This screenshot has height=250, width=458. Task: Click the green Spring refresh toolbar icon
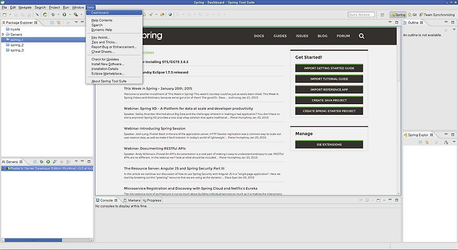click(45, 15)
